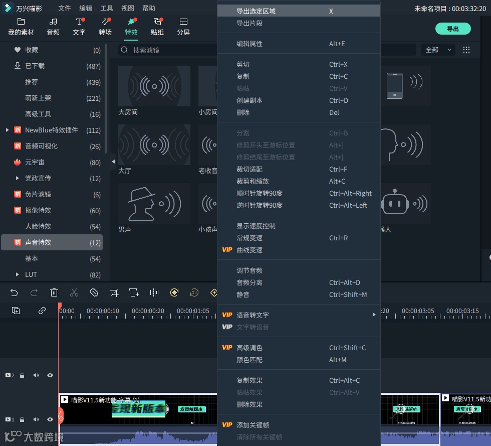Click the category list vertical scrollbar

click(x=106, y=99)
